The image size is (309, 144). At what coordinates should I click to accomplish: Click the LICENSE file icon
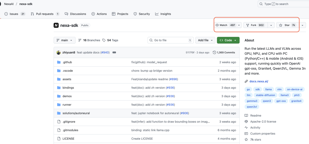coord(59,139)
